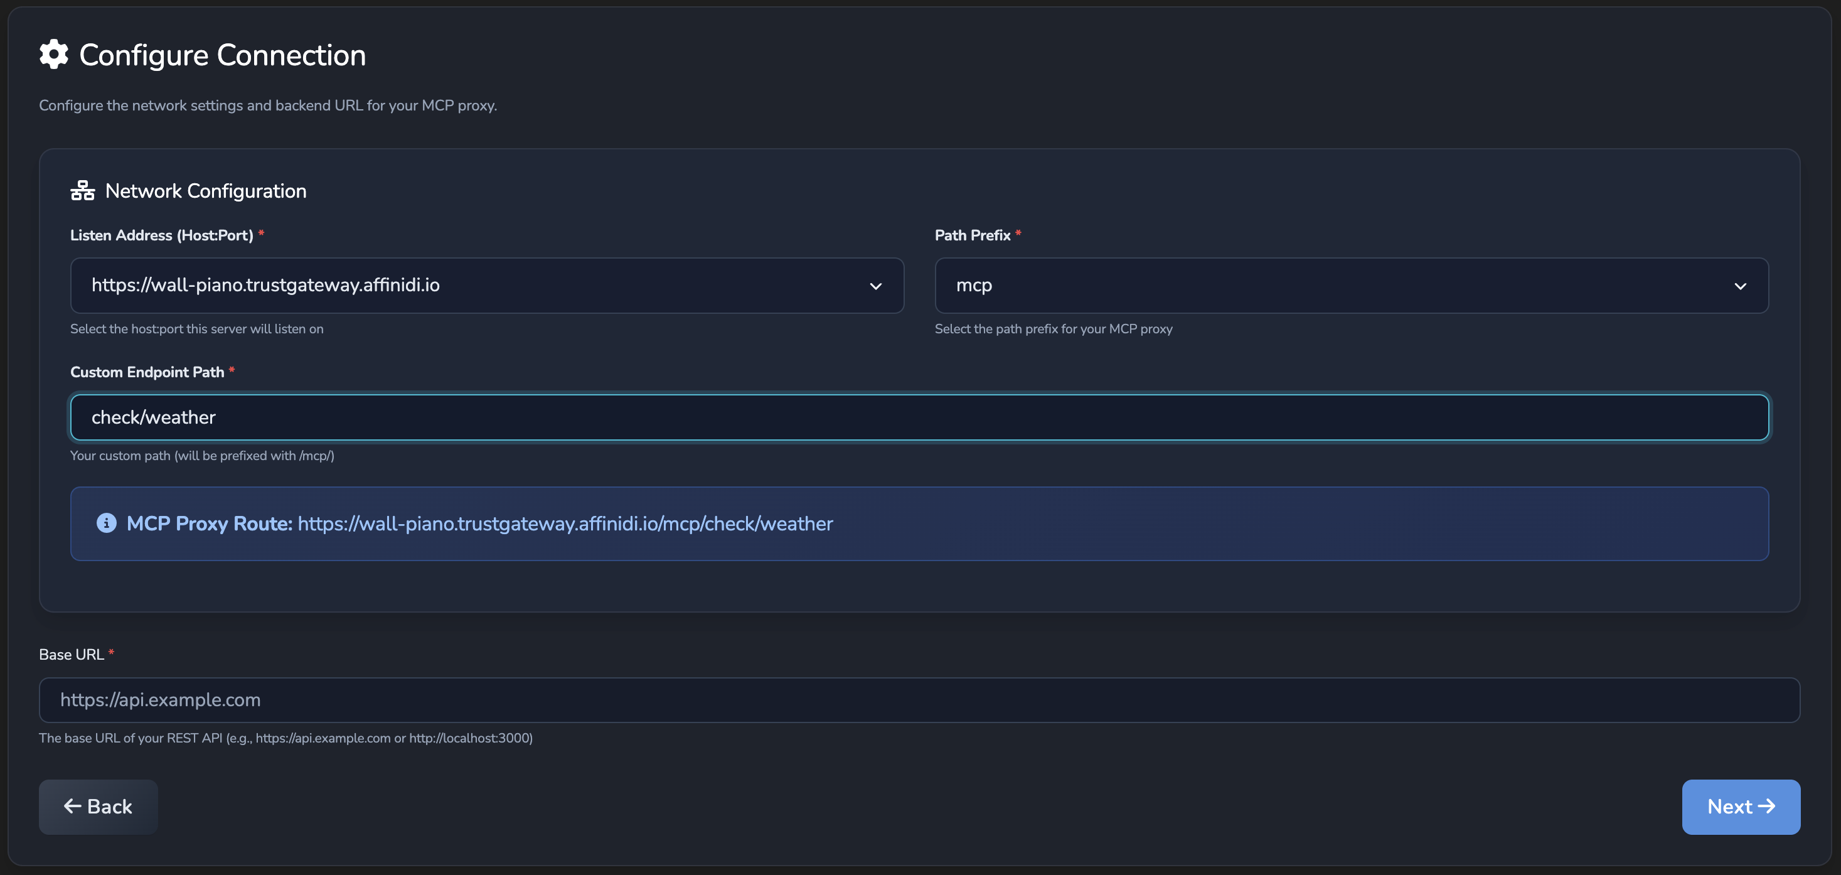Click the Network Configuration heading text
The image size is (1841, 875).
click(x=206, y=191)
